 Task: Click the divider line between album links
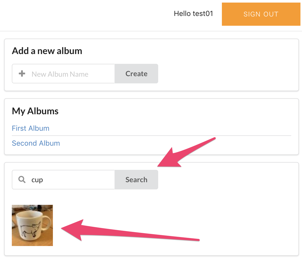(x=152, y=136)
